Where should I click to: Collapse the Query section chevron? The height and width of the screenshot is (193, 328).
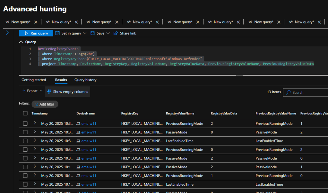21,42
